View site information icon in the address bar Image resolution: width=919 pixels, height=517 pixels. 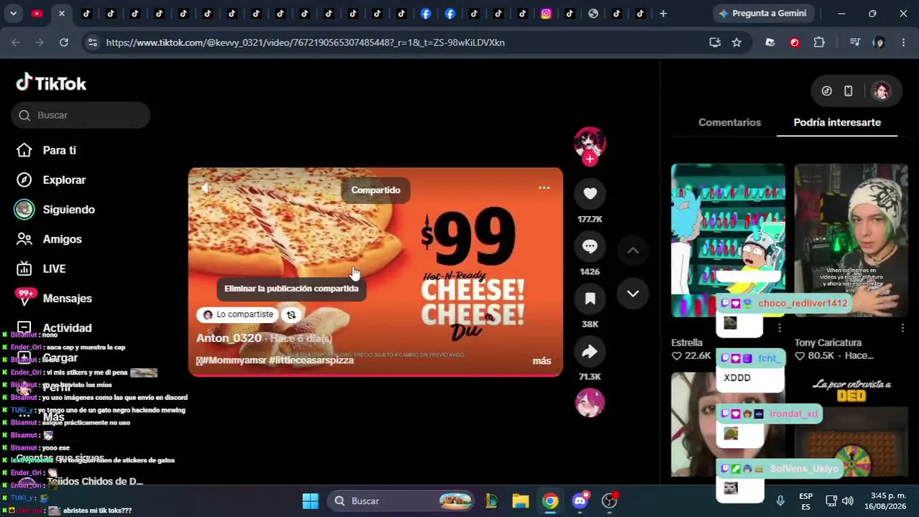click(92, 42)
